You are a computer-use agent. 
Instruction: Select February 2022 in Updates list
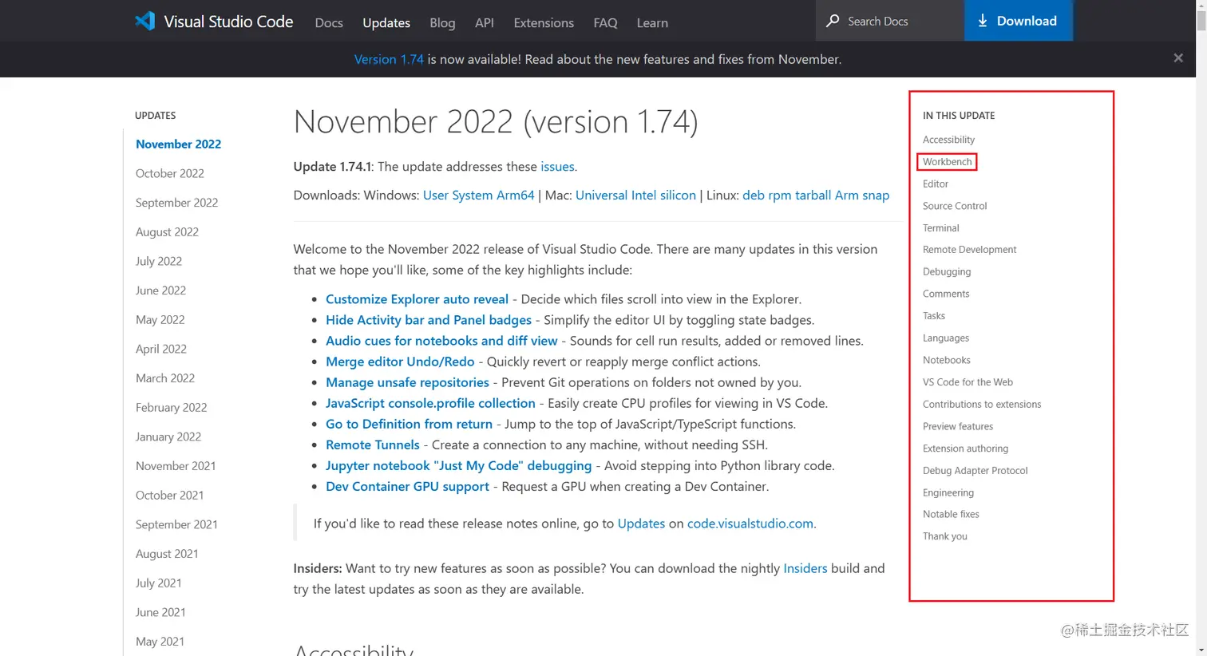click(171, 408)
